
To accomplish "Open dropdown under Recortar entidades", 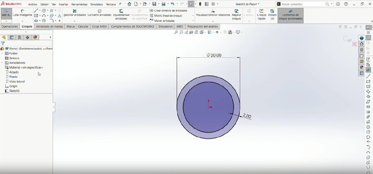I will [x=74, y=21].
